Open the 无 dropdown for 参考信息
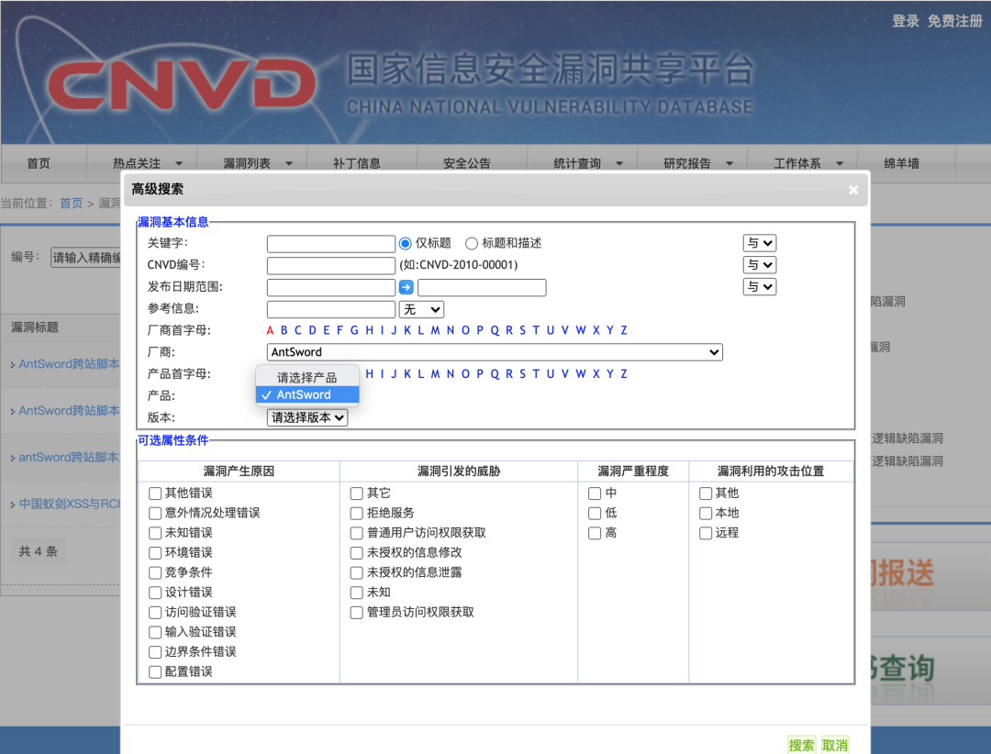This screenshot has height=754, width=991. pyautogui.click(x=421, y=310)
